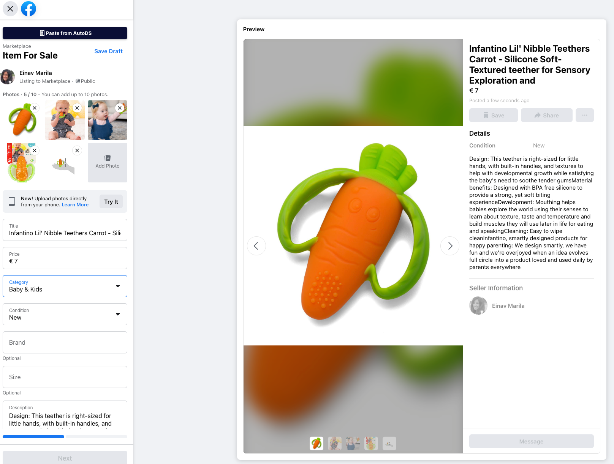The width and height of the screenshot is (614, 464).
Task: Select baby with bow upload thumbnail
Action: click(108, 120)
